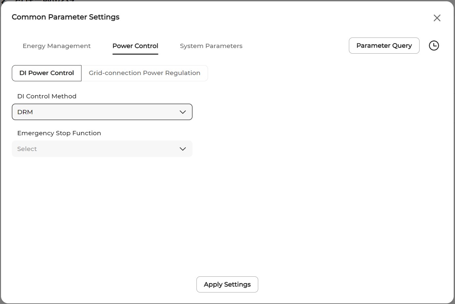
Task: Click the DRM value text
Action: pos(25,112)
